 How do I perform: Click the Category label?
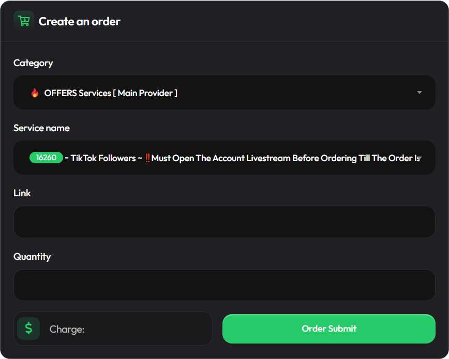click(x=33, y=63)
